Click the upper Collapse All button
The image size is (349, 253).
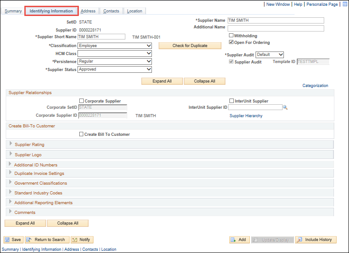click(205, 81)
